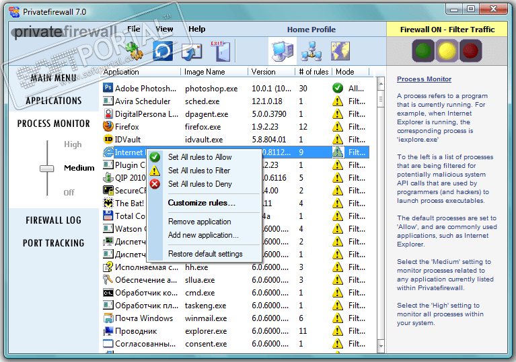Viewport: 516px width, 362px height.
Task: Click the dpagent.exe image name cell
Action: click(207, 114)
